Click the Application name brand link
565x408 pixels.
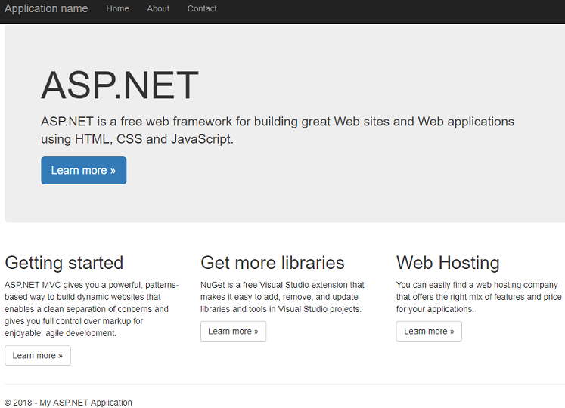[46, 8]
